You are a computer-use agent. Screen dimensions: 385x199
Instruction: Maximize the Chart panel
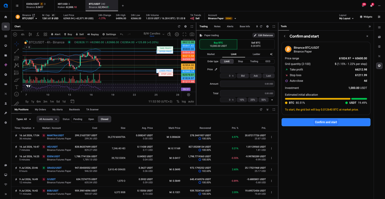click(192, 26)
